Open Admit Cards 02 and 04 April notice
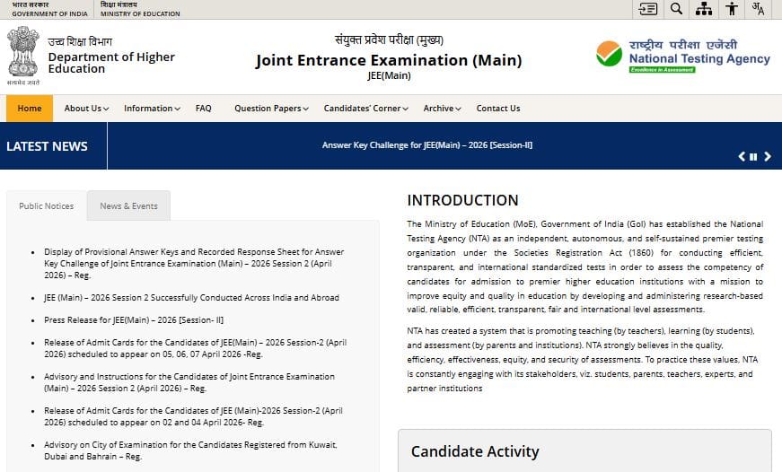Screen dimensions: 782x472 pos(193,416)
